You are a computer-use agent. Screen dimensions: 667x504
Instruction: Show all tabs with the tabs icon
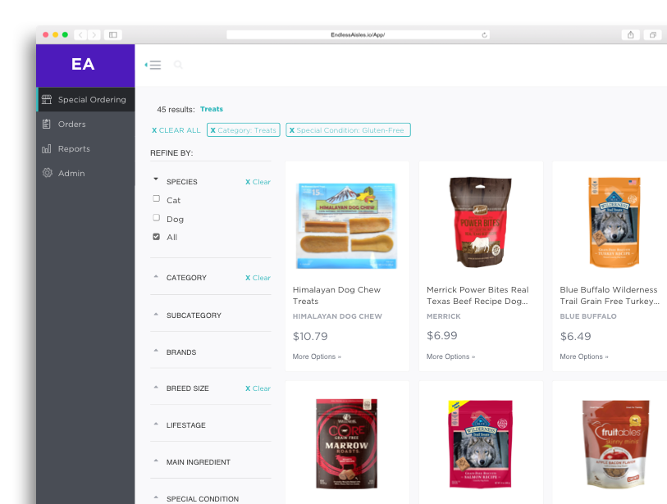[652, 35]
